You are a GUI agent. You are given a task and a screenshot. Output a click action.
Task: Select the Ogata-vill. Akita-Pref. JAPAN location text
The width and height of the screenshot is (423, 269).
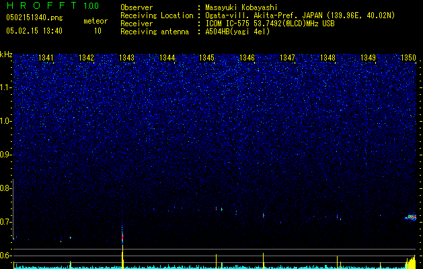[x=300, y=15]
